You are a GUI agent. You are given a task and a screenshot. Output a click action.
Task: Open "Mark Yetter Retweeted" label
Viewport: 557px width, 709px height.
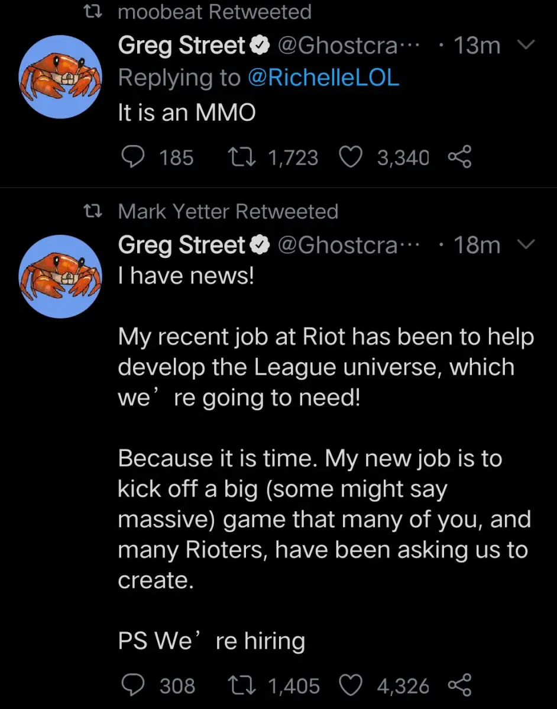228,211
